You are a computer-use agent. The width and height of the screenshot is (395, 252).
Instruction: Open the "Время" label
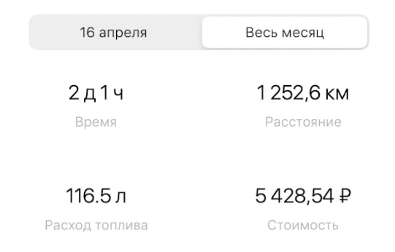[x=96, y=122]
